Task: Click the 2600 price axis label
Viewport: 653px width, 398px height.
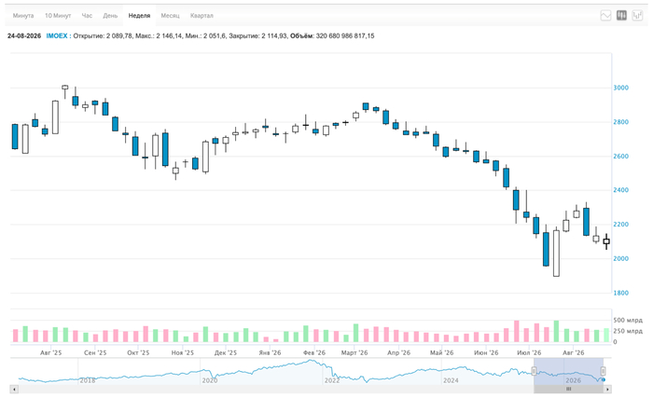Action: point(621,156)
